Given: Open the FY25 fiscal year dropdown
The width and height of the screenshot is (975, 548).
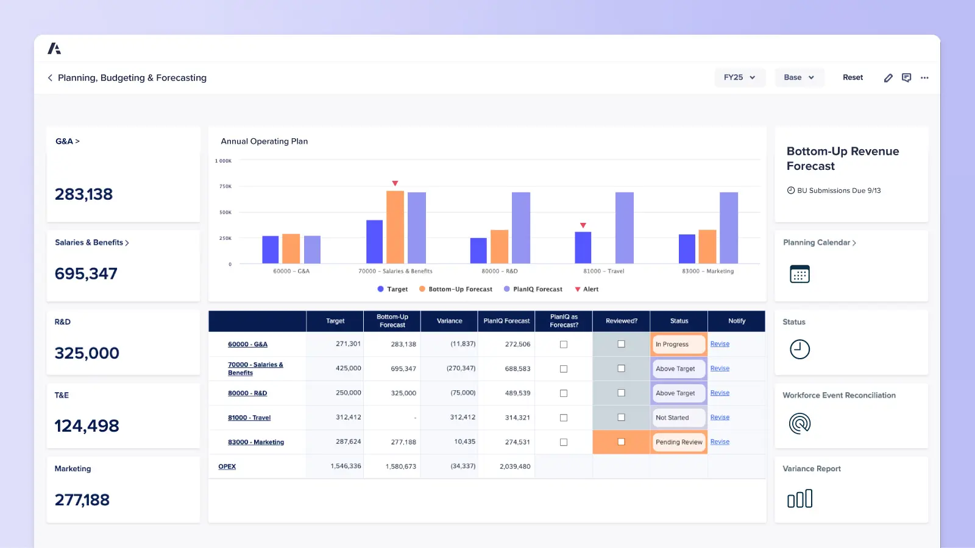Looking at the screenshot, I should [x=739, y=77].
